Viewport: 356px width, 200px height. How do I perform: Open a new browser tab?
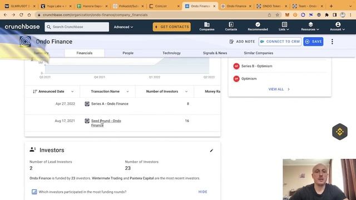click(x=331, y=6)
